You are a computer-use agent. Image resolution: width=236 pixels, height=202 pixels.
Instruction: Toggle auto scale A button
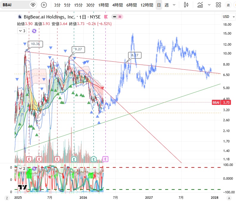(229, 198)
